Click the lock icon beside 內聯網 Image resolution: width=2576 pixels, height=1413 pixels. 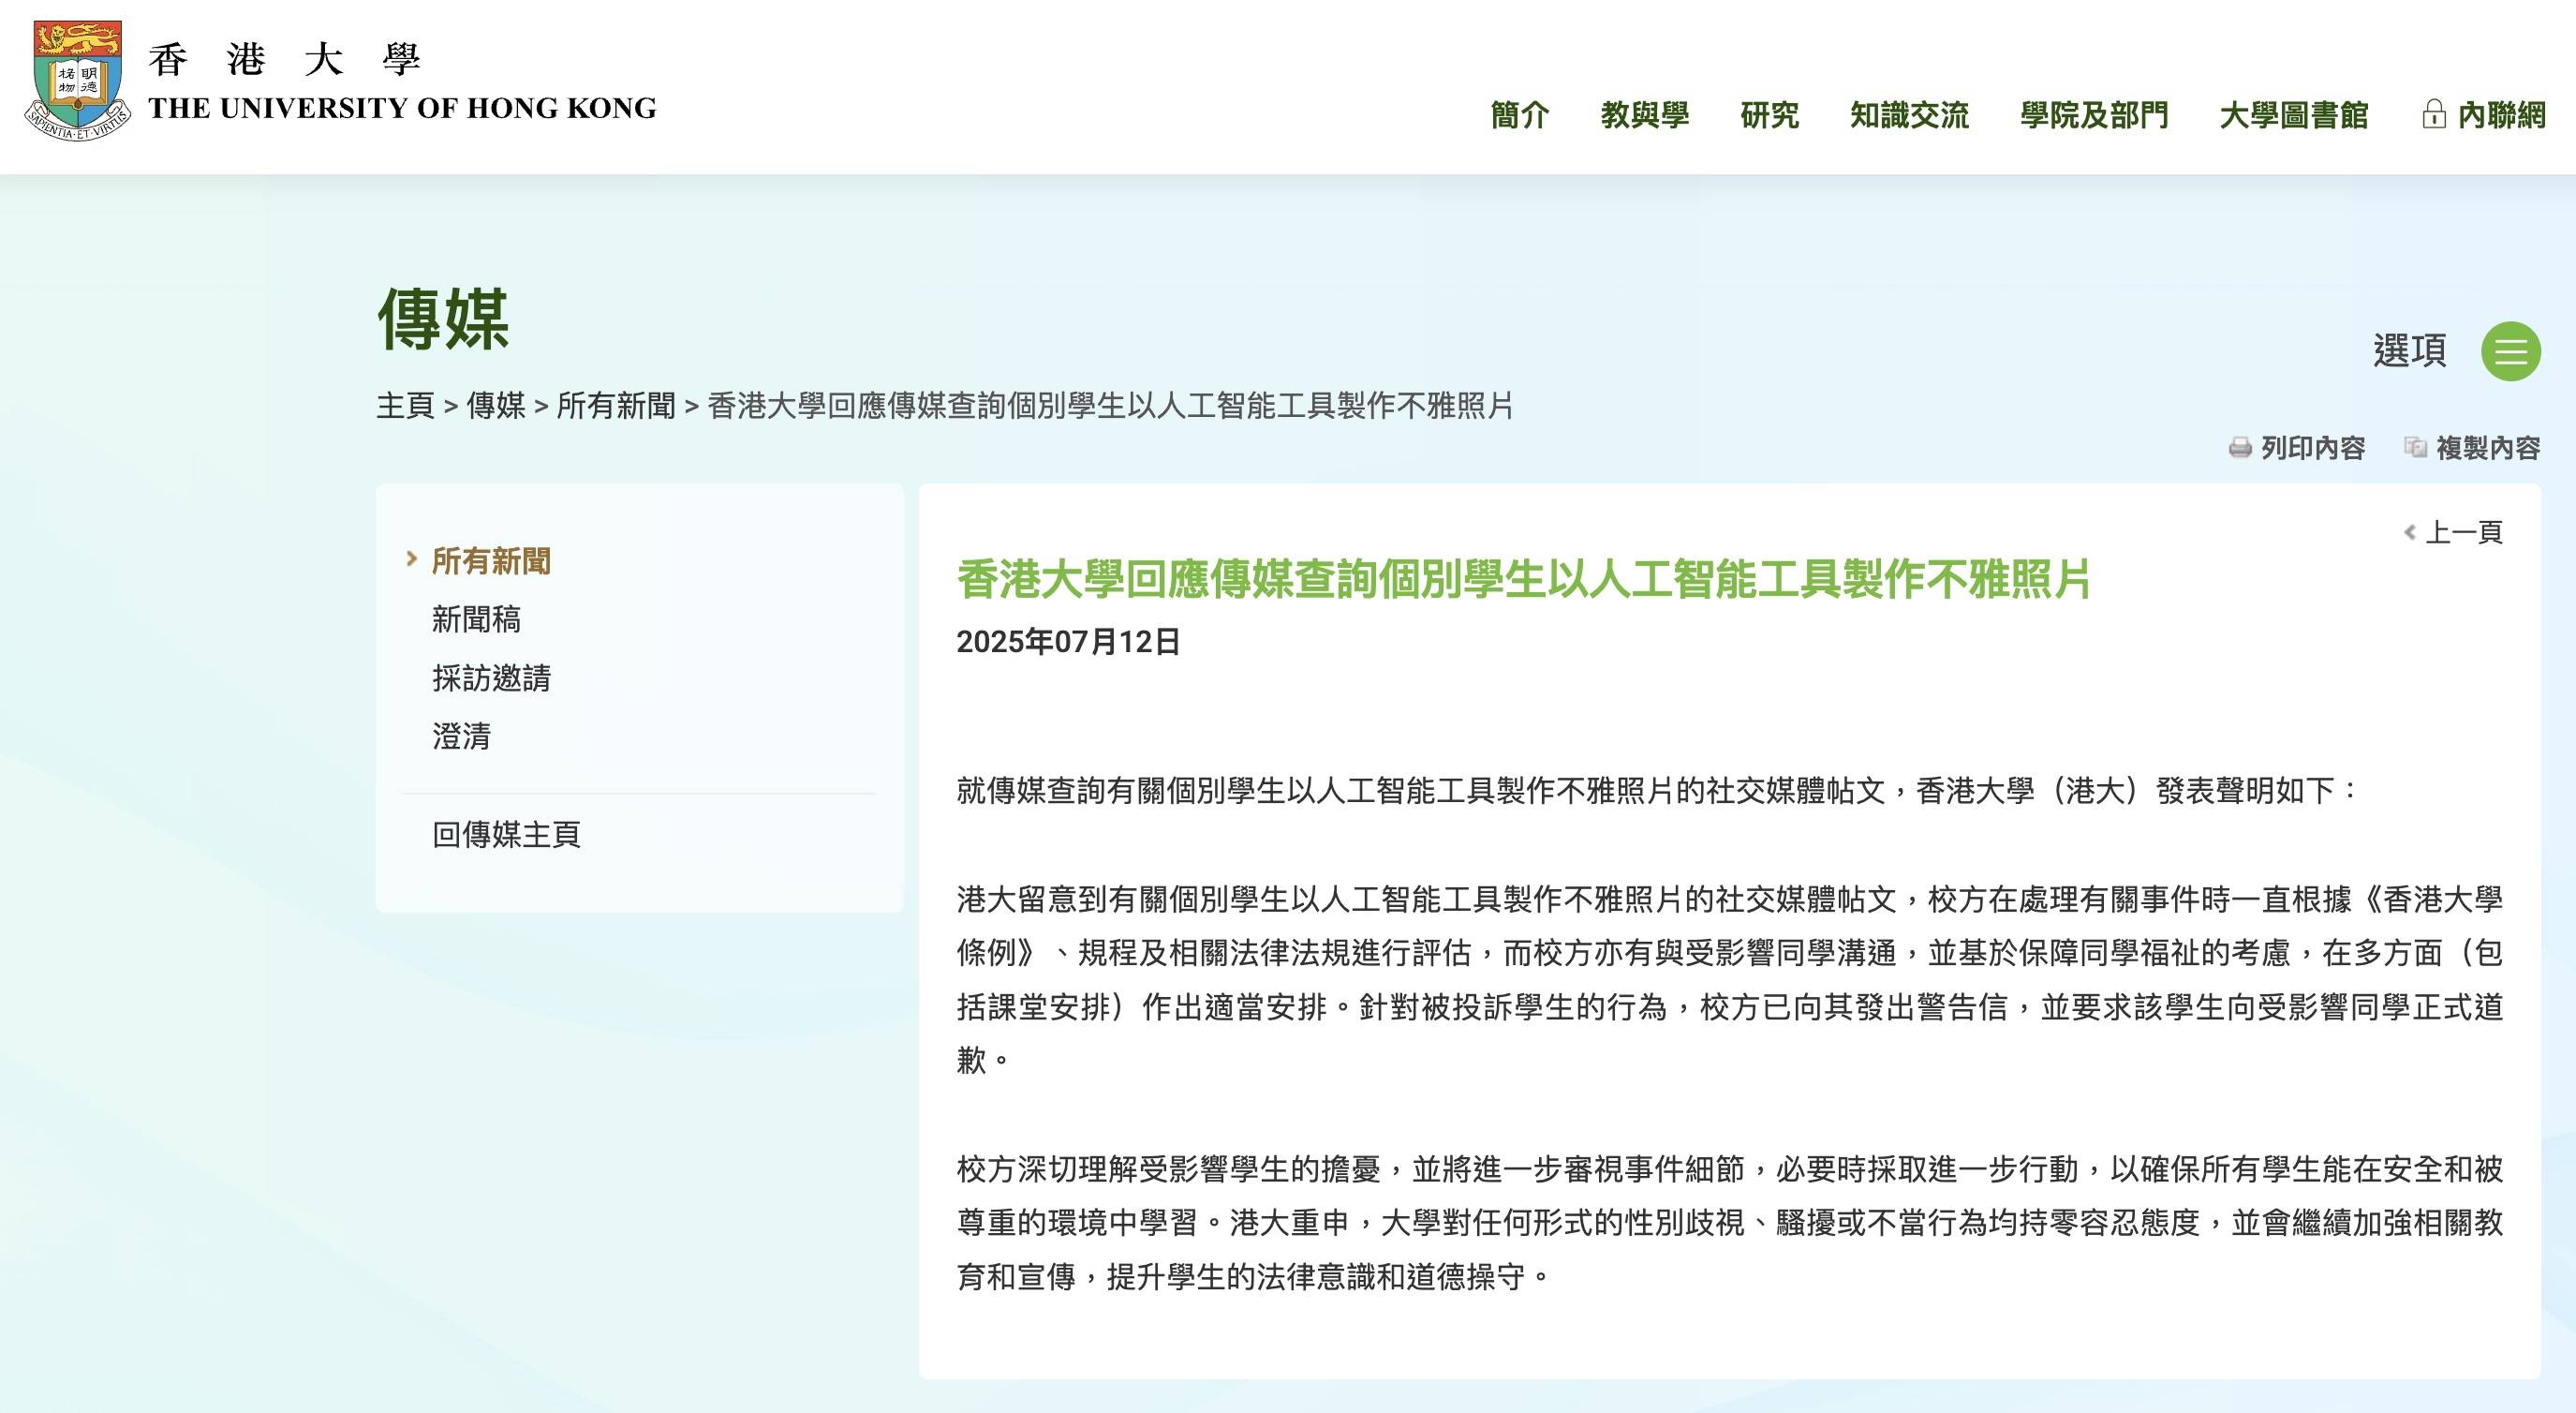click(2433, 115)
